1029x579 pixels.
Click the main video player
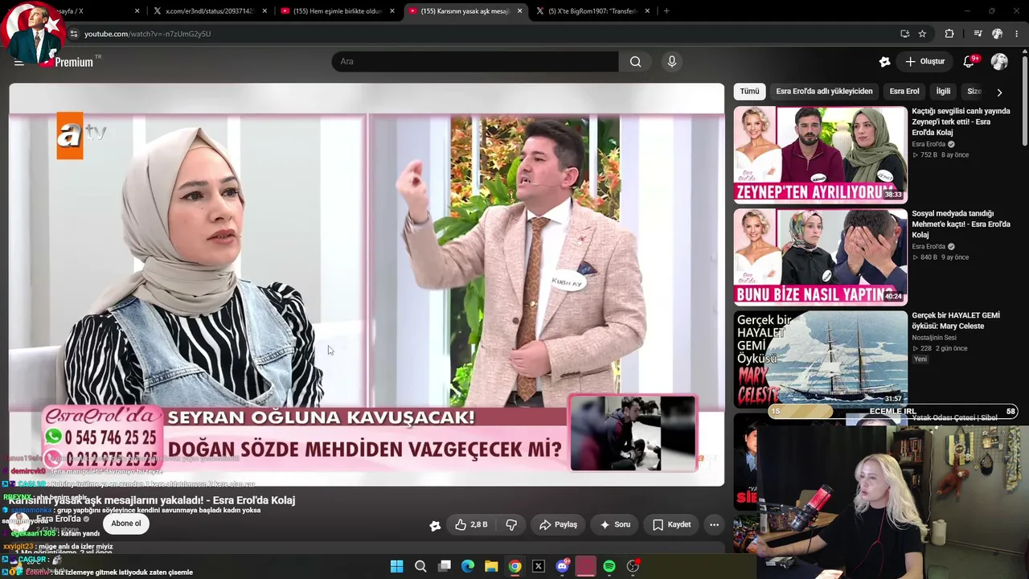pos(367,285)
